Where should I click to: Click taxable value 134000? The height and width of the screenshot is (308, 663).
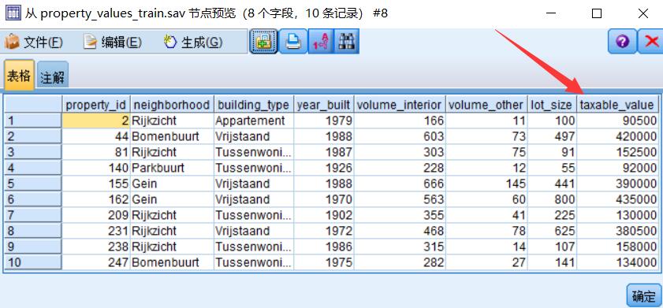point(617,262)
